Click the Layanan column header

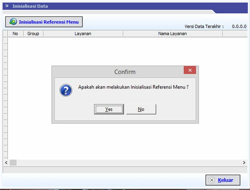pos(83,34)
